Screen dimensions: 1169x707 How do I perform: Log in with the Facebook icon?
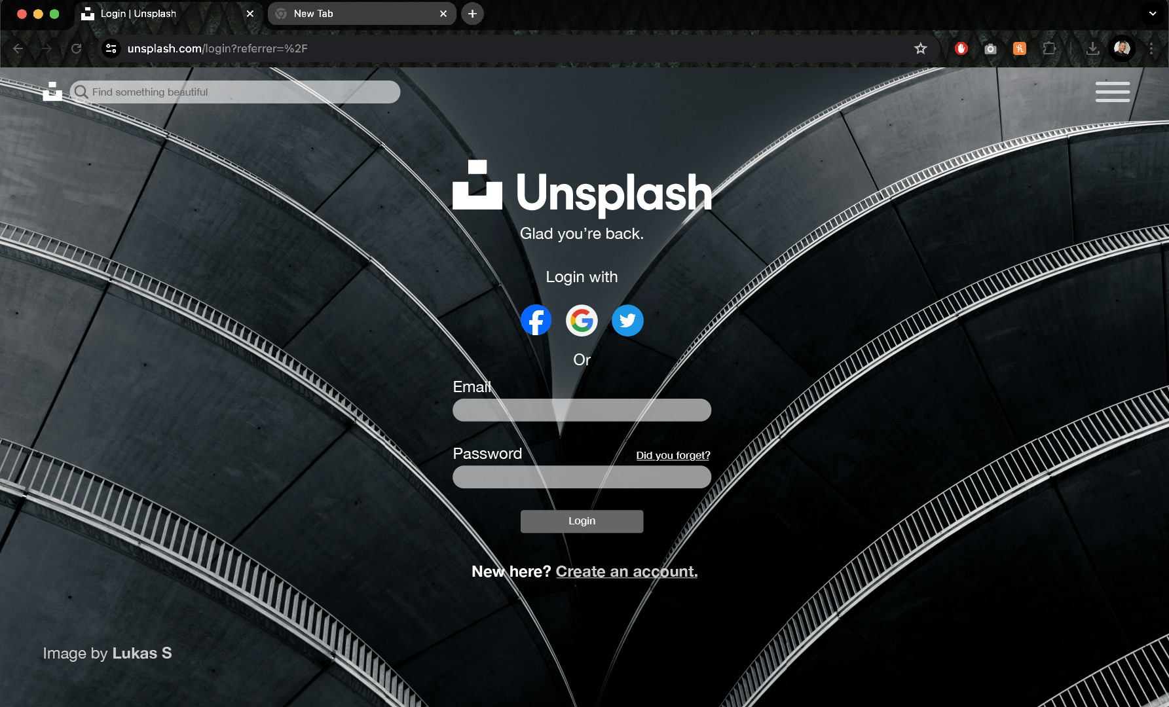click(536, 320)
